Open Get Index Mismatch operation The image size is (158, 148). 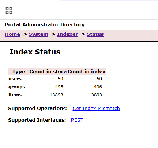tap(96, 108)
